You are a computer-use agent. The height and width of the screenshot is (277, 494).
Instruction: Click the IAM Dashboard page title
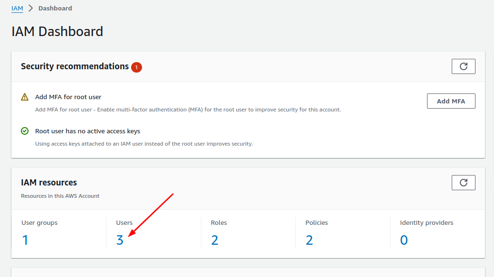57,31
